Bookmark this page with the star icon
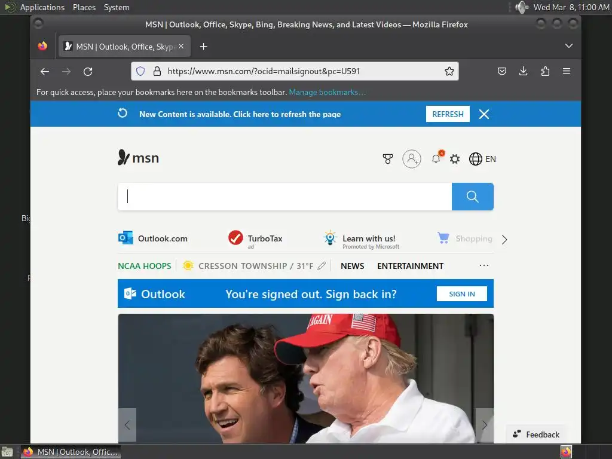612x459 pixels. click(x=449, y=71)
